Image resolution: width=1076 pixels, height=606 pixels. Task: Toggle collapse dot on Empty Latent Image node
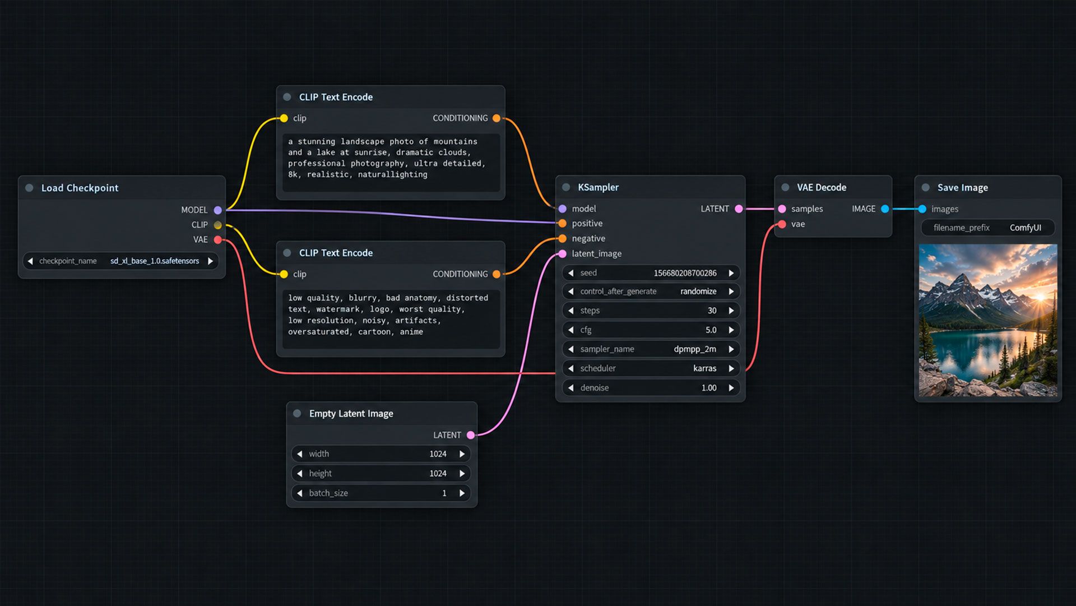(x=297, y=414)
